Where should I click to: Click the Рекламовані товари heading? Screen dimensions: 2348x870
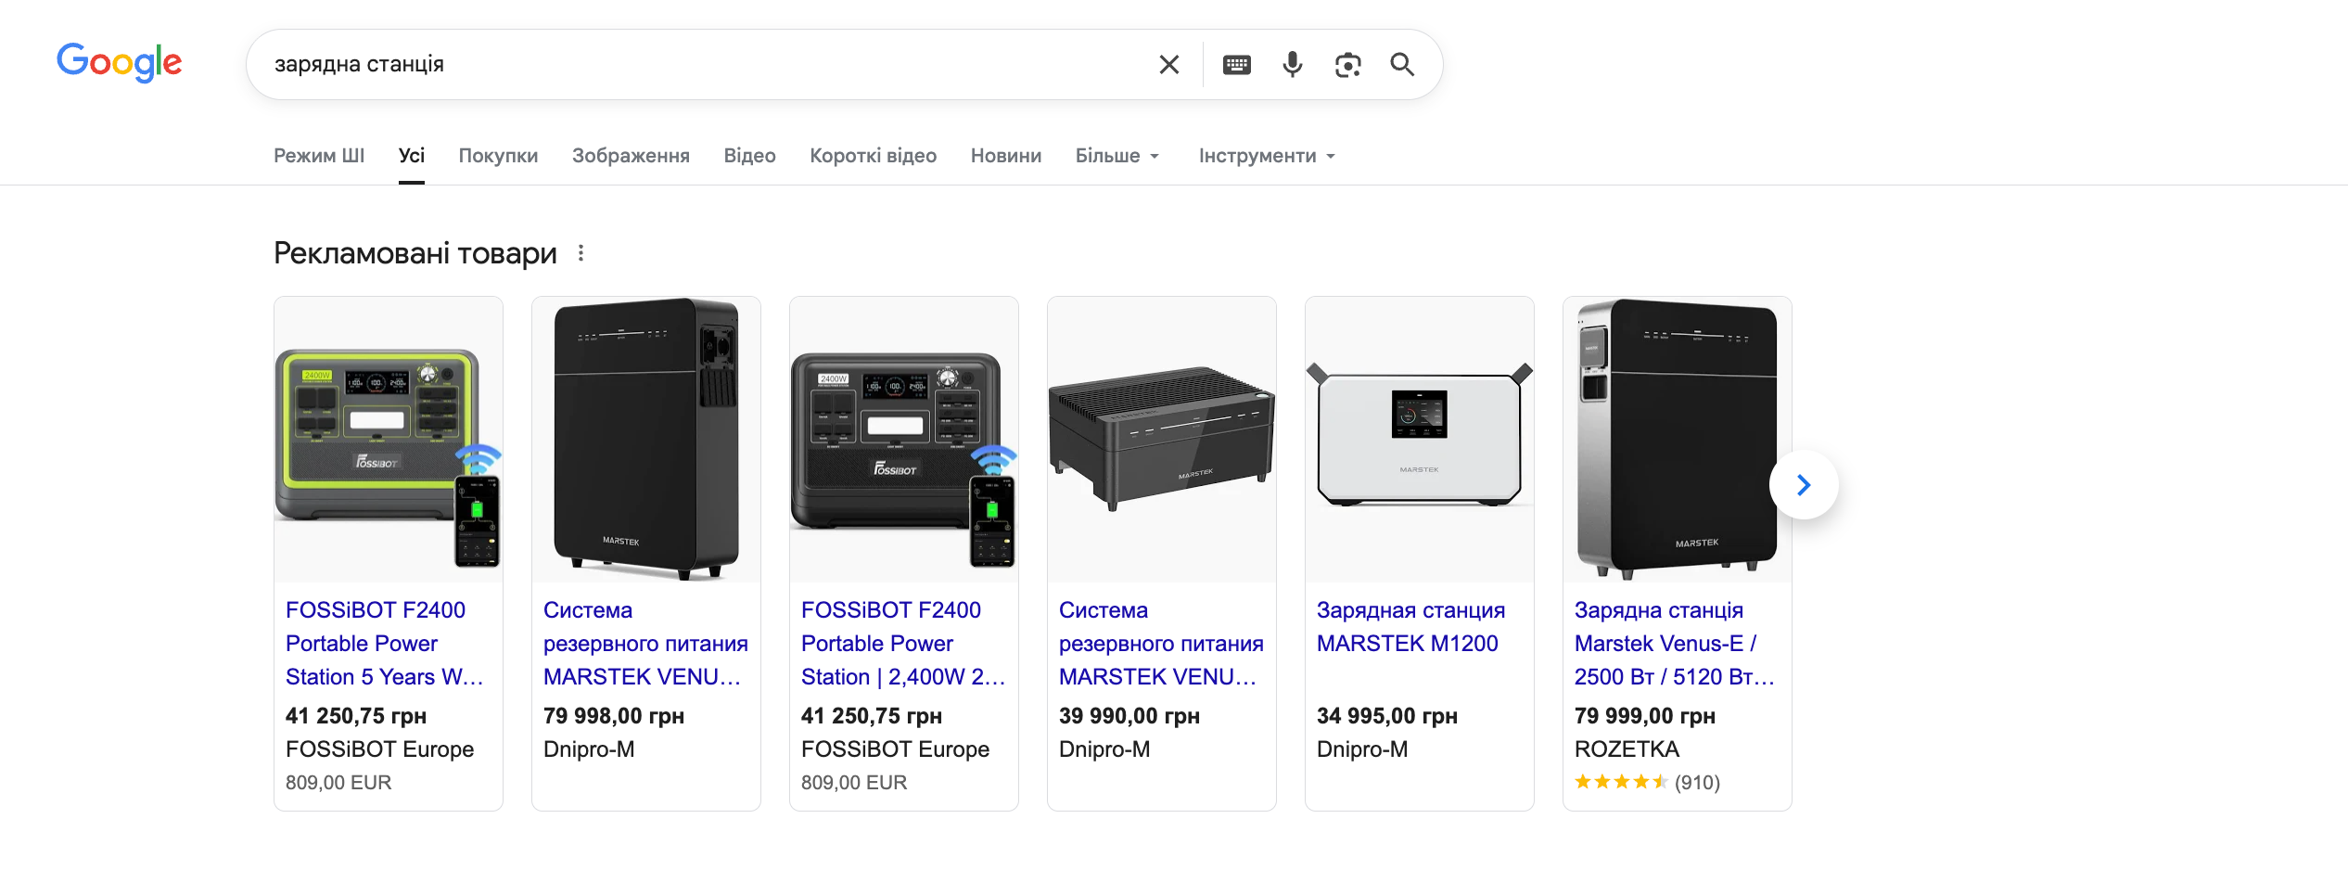pyautogui.click(x=415, y=253)
